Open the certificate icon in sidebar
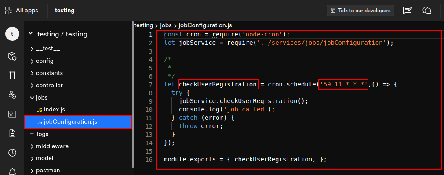 pyautogui.click(x=12, y=114)
